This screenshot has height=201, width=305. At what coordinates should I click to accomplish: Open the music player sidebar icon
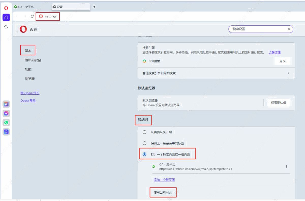pos(6,132)
